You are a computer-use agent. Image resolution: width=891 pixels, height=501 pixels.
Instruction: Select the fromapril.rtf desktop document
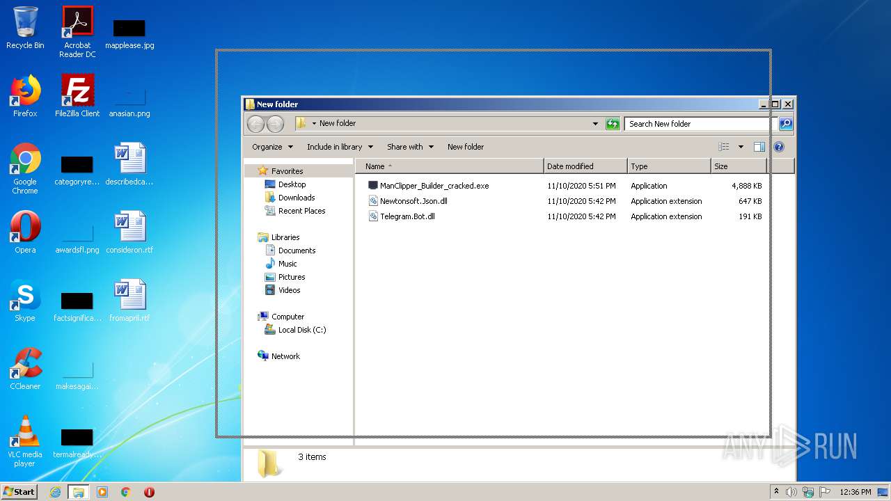pos(129,301)
